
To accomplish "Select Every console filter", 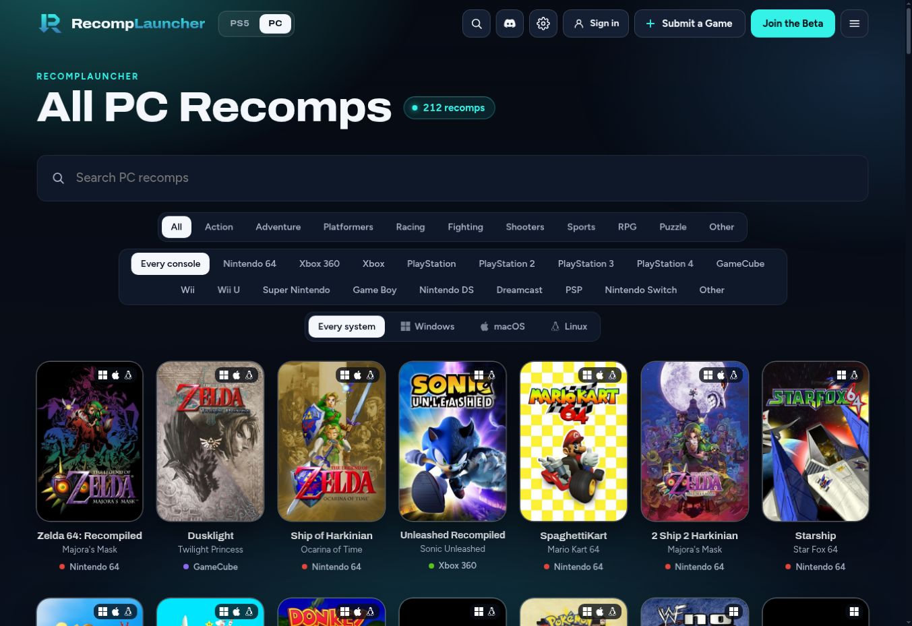I will 171,263.
